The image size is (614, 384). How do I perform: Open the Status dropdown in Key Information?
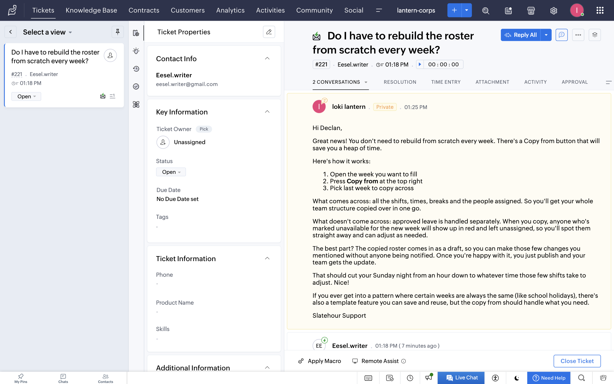click(171, 172)
